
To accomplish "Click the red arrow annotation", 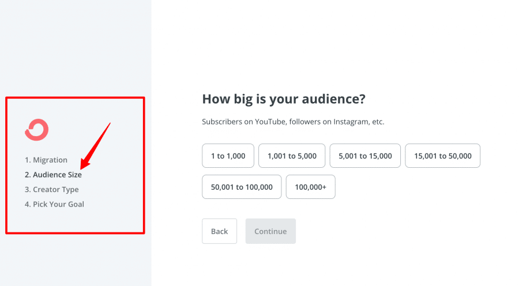I will (x=94, y=144).
